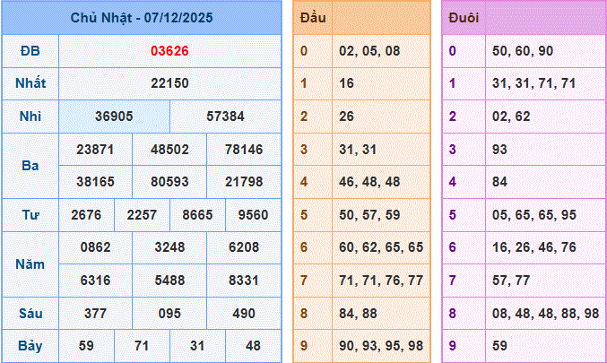Select 48 in the Bảy row
Viewport: 607px width, 363px height.
(x=253, y=346)
